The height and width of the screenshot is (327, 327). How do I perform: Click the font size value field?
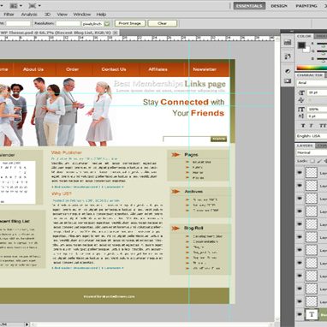tap(317, 92)
